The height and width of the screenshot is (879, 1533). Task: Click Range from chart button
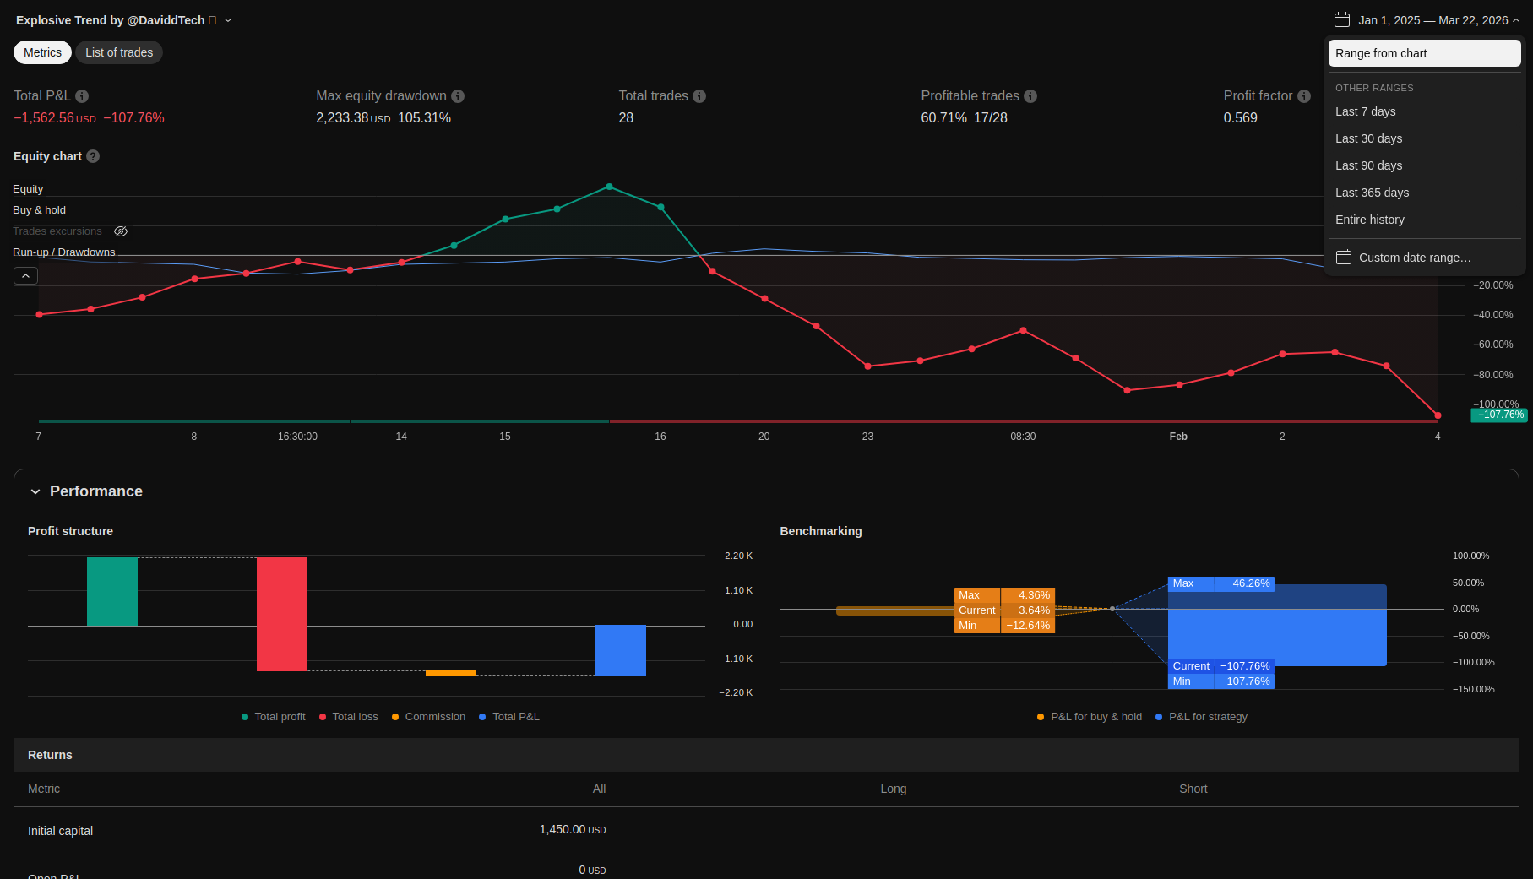1424,53
